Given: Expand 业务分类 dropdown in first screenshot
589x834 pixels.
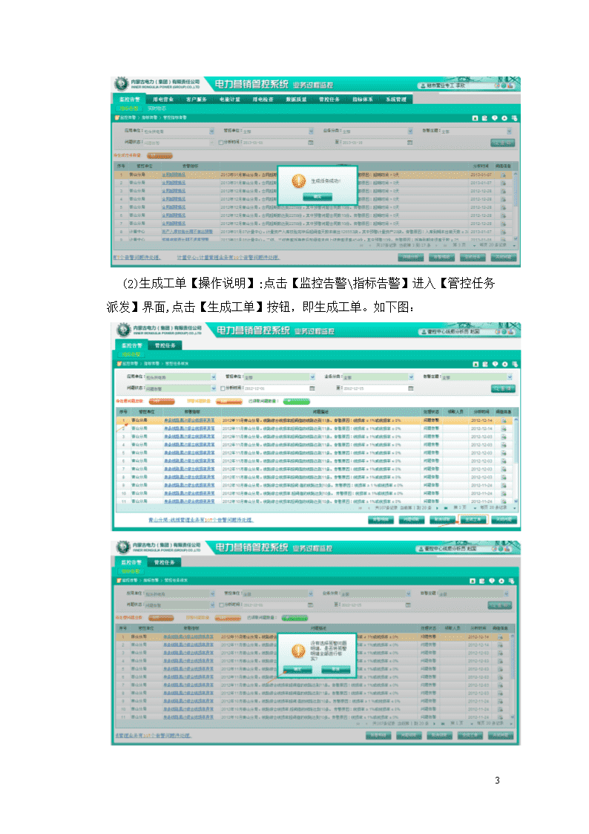Looking at the screenshot, I should 410,131.
